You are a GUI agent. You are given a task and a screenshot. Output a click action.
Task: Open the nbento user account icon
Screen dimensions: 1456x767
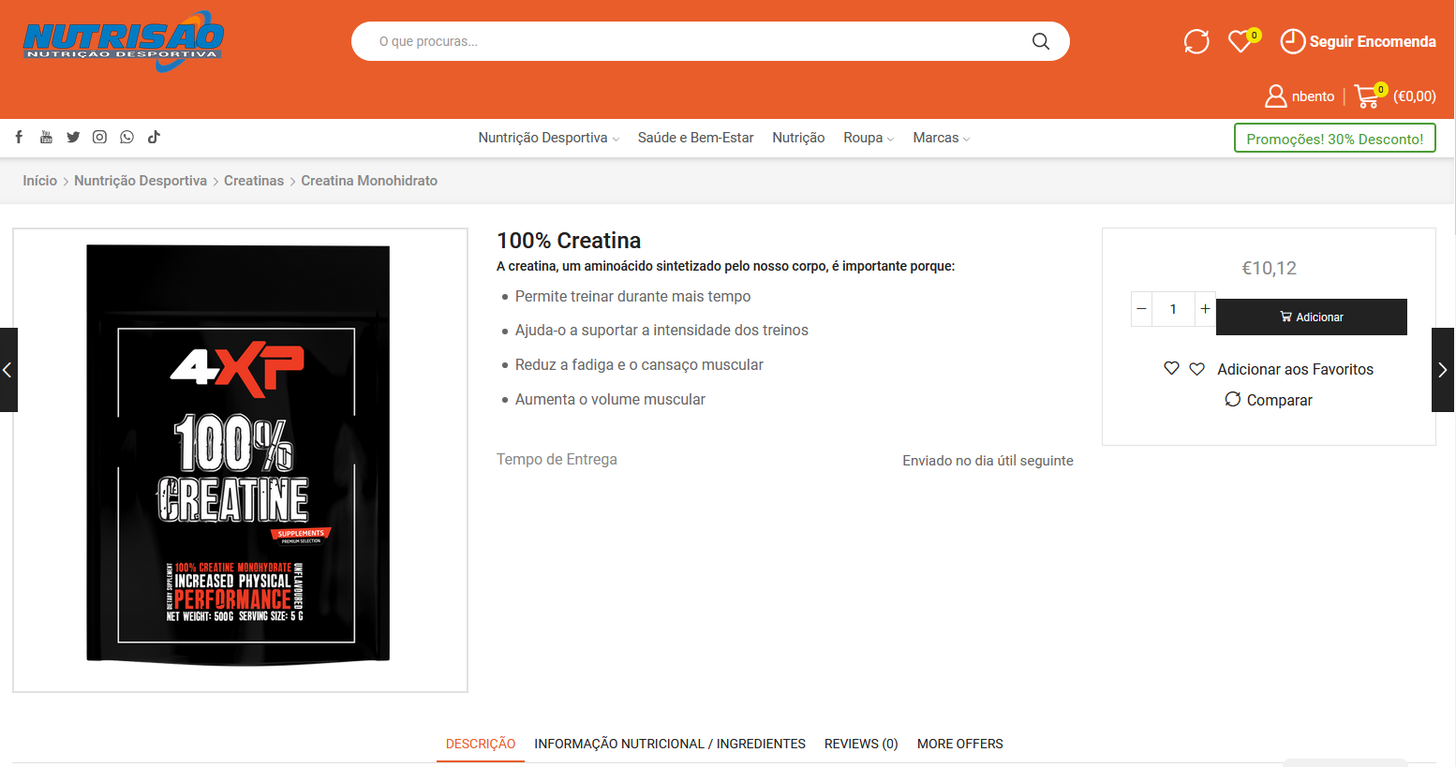coord(1275,96)
